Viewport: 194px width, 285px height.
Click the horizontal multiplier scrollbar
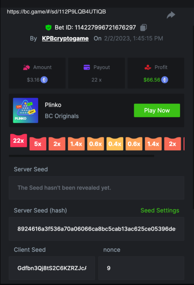[81, 156]
